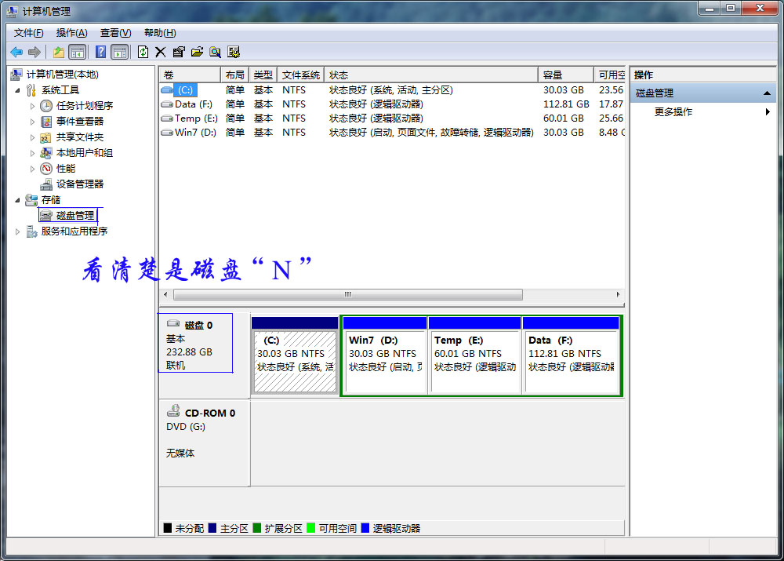
Task: Open the 查看(V) menu
Action: pos(115,33)
